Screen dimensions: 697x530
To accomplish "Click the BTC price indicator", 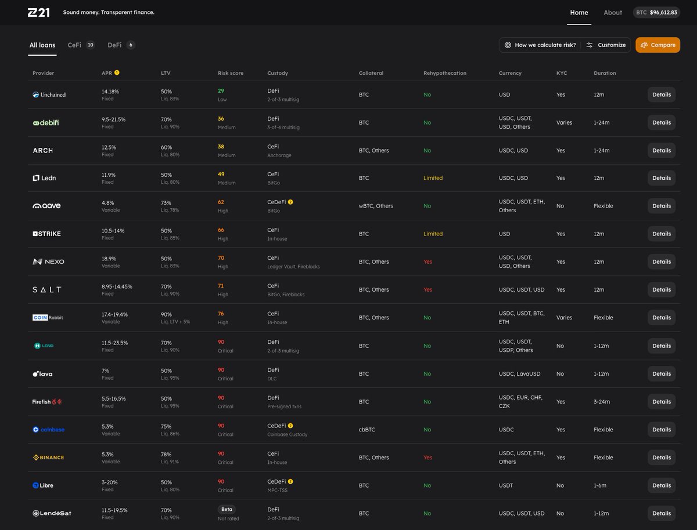I will 656,12.
